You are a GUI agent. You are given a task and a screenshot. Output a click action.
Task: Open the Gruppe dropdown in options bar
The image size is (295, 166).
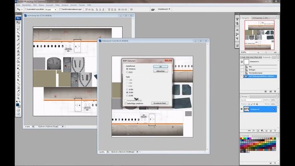click(51, 9)
